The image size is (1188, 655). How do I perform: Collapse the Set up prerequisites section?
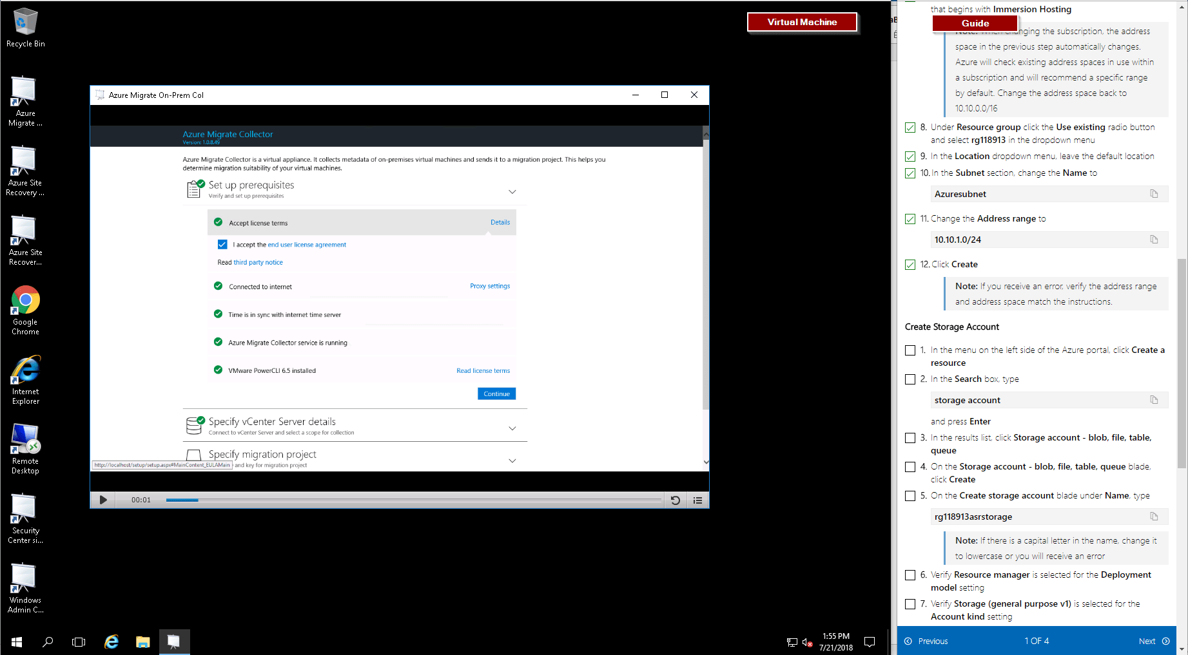point(512,192)
